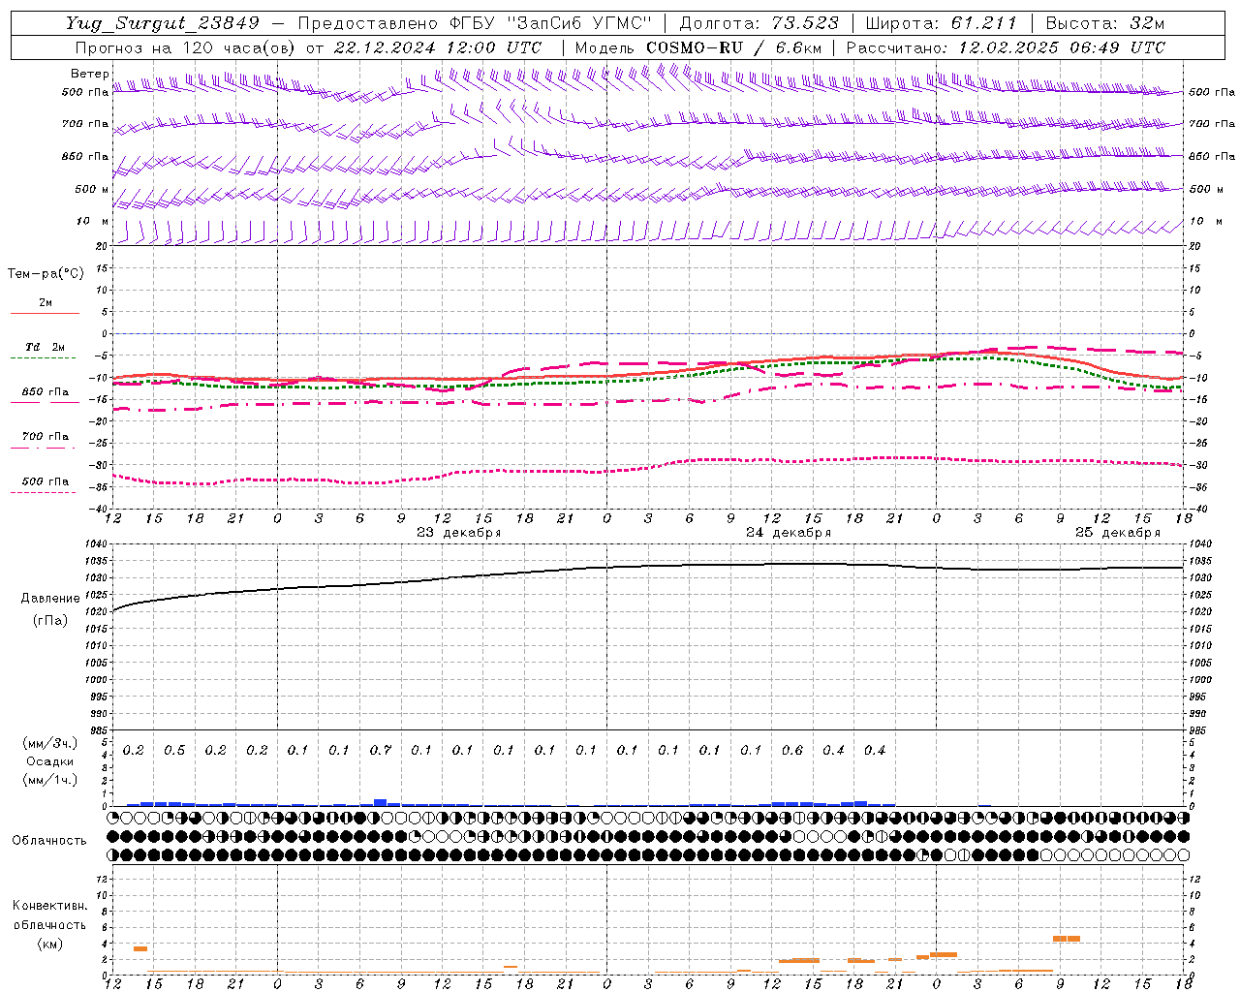This screenshot has height=992, width=1240.
Task: Click the 23 декабря date label
Action: click(458, 533)
